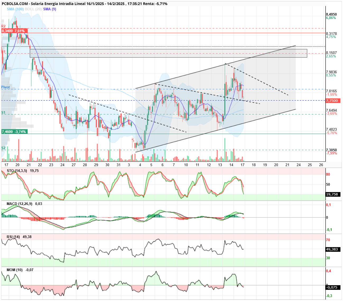Open the STO (14,3,5) indicator label

point(17,171)
